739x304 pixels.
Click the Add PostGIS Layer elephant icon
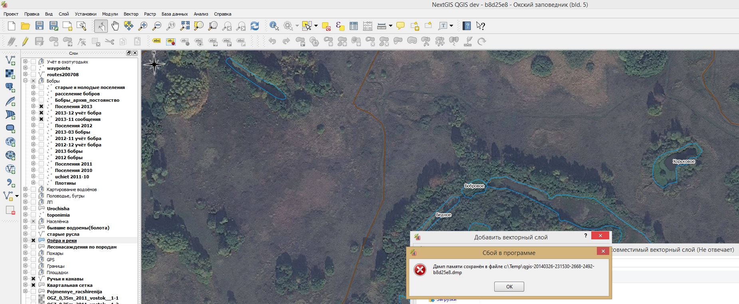[10, 88]
